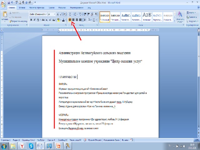Image resolution: width=200 pixels, height=150 pixels.
Task: Start a bulleted list
Action: [x=70, y=14]
